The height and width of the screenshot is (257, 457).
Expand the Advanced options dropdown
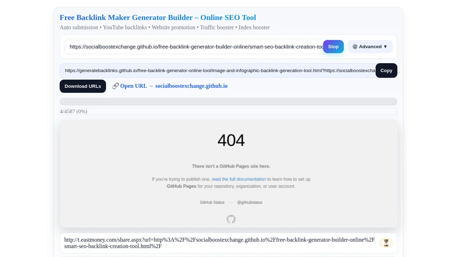point(370,47)
